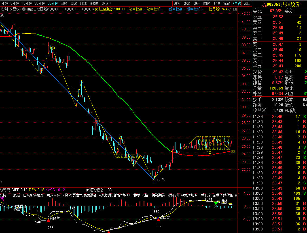Click the 高端装备 concept tag
This screenshot has width=307, height=233.
(90, 195)
